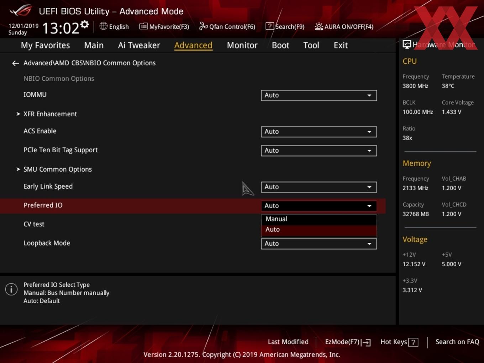Viewport: 484px width, 363px height.
Task: Open the Ai Tweaker tab
Action: click(139, 45)
